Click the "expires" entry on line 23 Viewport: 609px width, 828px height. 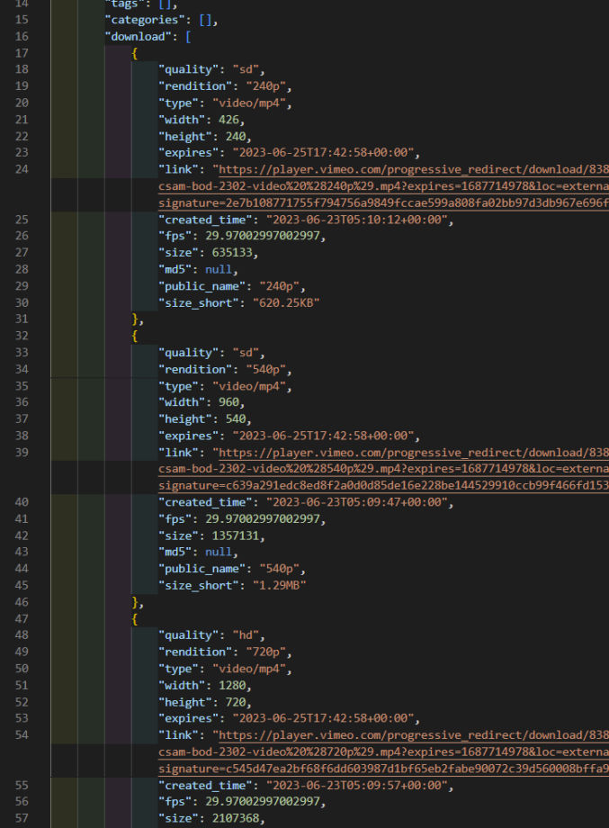pos(289,153)
